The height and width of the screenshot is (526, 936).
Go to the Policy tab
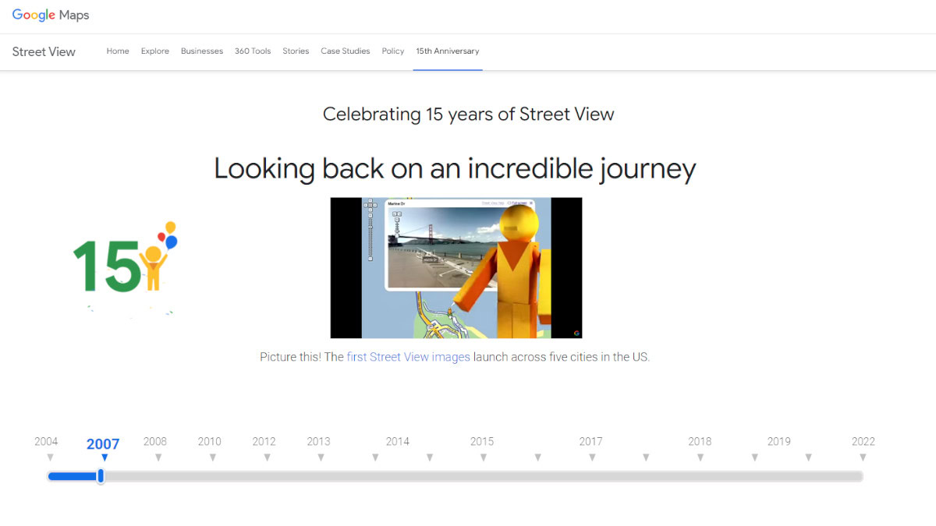[x=393, y=51]
